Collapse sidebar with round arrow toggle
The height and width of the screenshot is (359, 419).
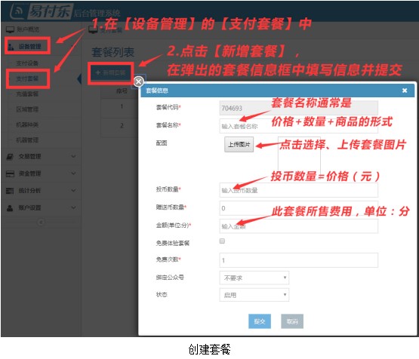point(41,222)
